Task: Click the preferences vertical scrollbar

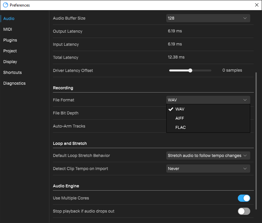Action: [x=256, y=141]
